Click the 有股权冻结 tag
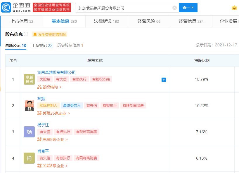 (x=101, y=79)
